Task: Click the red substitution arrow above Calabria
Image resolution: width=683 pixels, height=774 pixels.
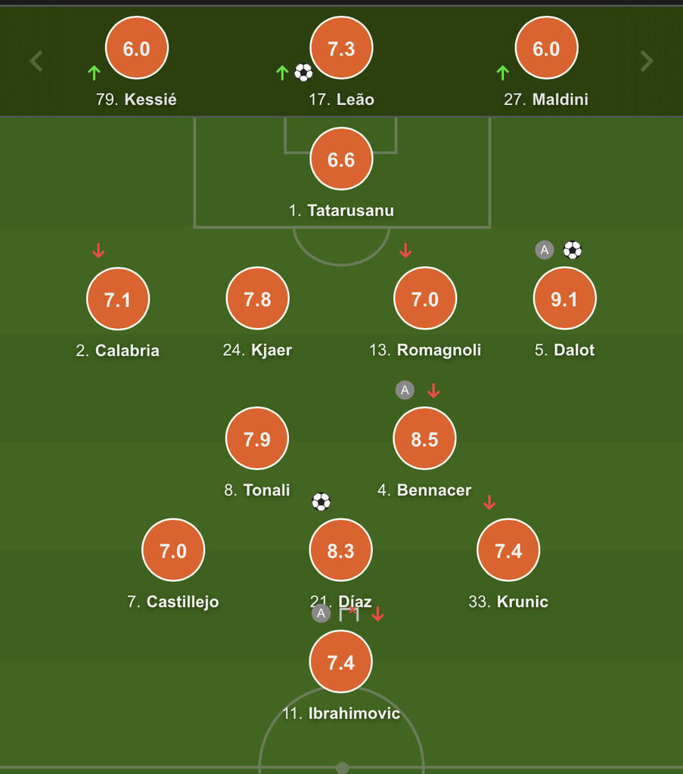Action: [x=98, y=251]
